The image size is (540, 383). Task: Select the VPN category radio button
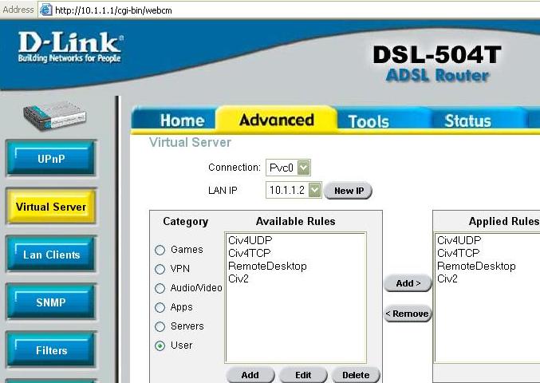coord(160,269)
